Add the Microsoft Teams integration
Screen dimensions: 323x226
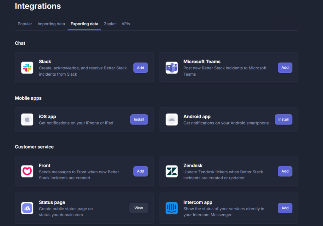[x=285, y=68]
